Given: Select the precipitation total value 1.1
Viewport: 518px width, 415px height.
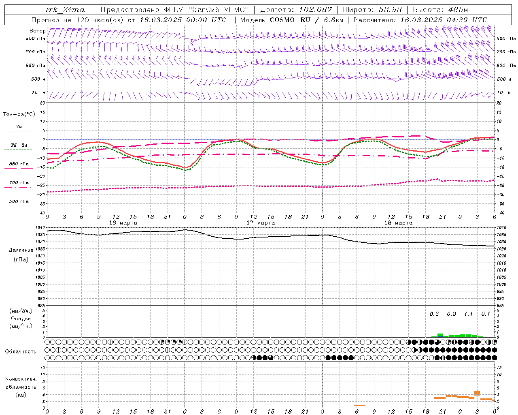Looking at the screenshot, I should tap(468, 314).
